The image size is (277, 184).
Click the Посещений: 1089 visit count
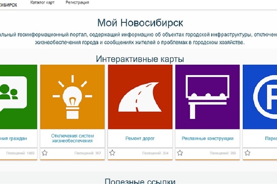click(20, 153)
